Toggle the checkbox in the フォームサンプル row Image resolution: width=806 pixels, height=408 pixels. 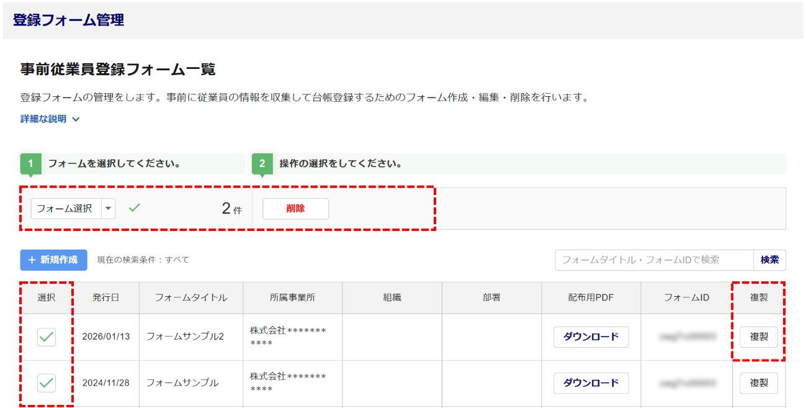click(47, 383)
